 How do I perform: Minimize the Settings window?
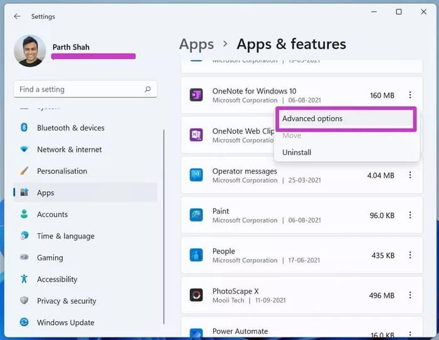pyautogui.click(x=374, y=12)
